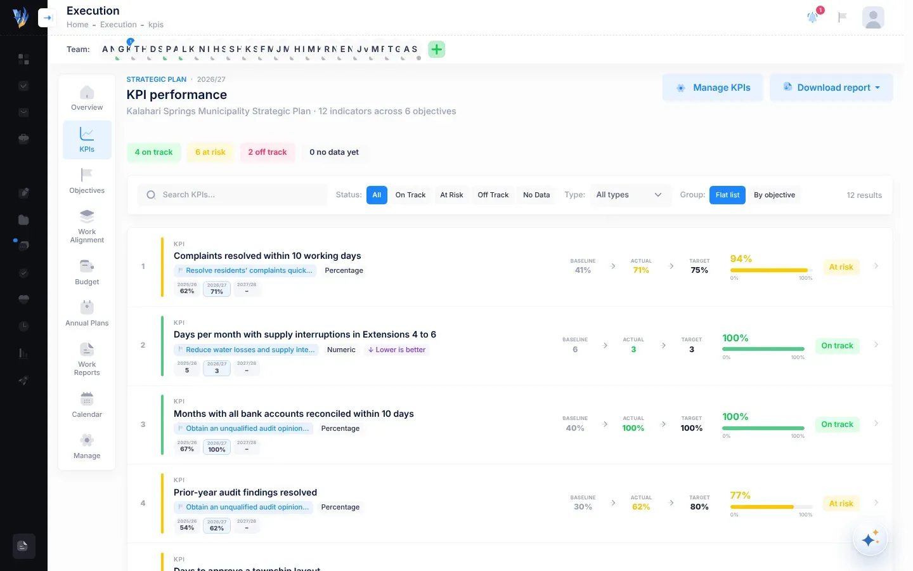This screenshot has height=571, width=913.
Task: Expand bank accounts reconciled KPI row chevron
Action: click(x=876, y=424)
